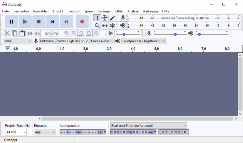This screenshot has width=243, height=143.
Task: Click the Cut scissors icon
Action: click(x=7, y=33)
